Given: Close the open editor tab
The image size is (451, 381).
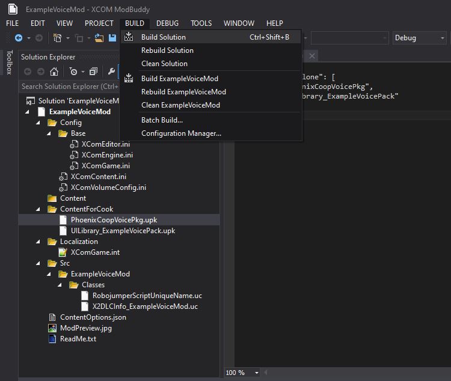Looking at the screenshot, I should (311, 56).
